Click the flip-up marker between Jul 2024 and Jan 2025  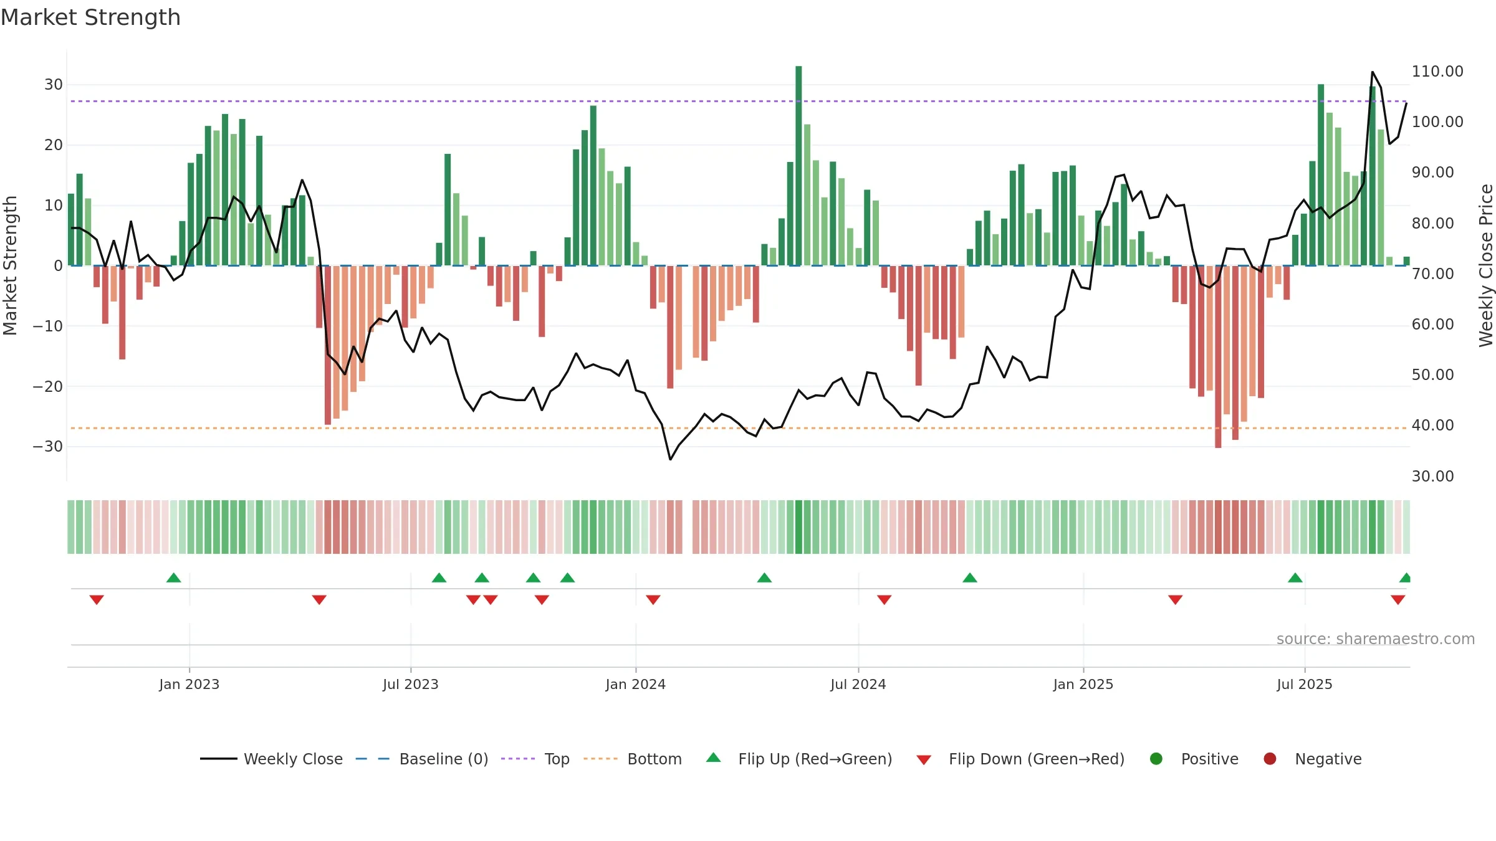(970, 577)
